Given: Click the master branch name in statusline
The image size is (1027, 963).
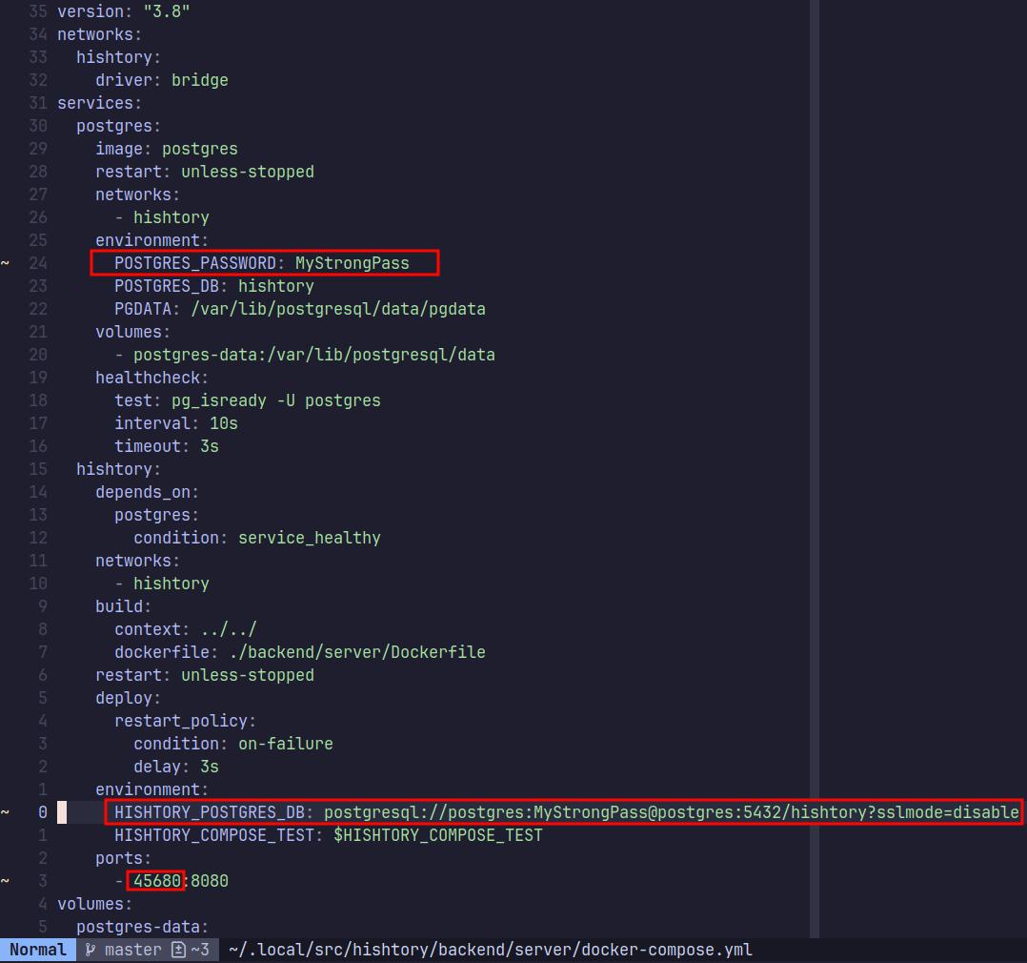Looking at the screenshot, I should click(133, 950).
